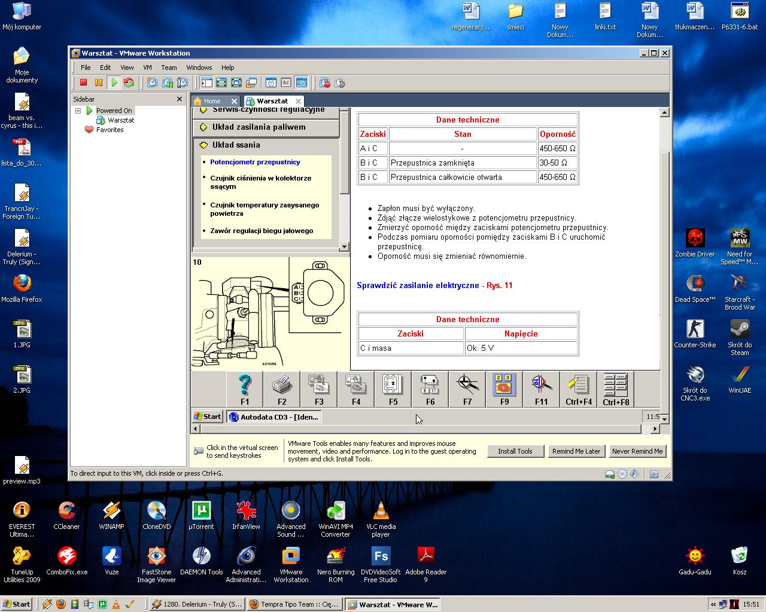Open the File menu in VMware
Screen dimensions: 766x612
tap(86, 68)
